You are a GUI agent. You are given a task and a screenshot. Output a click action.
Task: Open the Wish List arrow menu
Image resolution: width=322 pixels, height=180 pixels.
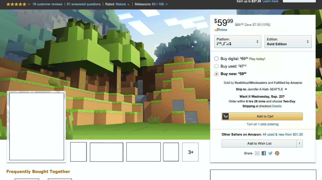click(299, 144)
